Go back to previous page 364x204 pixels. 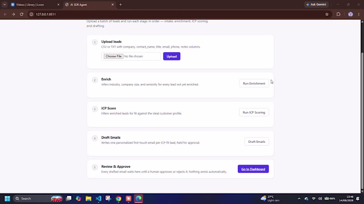[5, 15]
